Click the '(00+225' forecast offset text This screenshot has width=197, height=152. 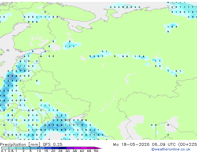pyautogui.click(x=187, y=145)
